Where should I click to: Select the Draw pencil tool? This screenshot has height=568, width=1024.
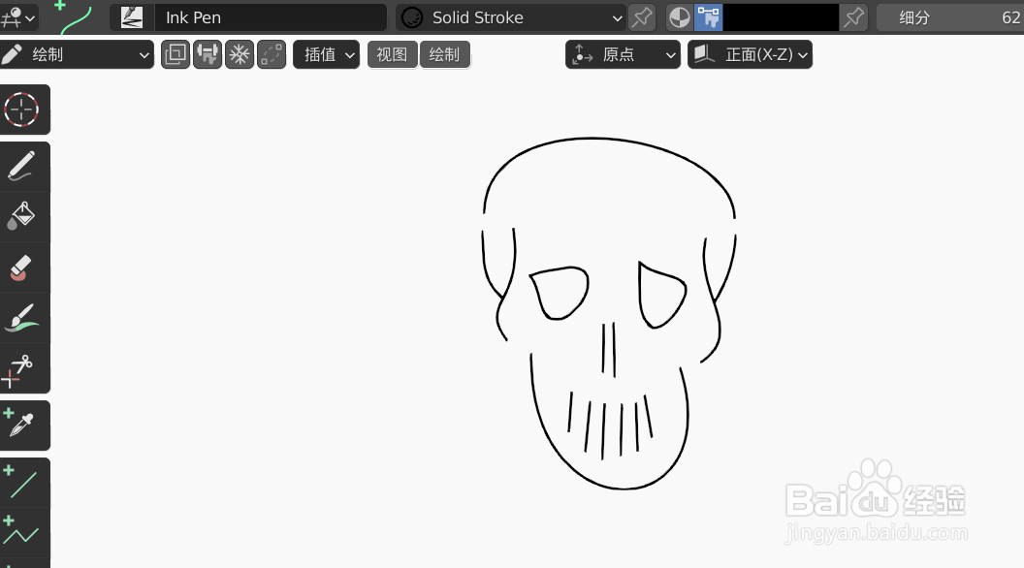point(22,167)
